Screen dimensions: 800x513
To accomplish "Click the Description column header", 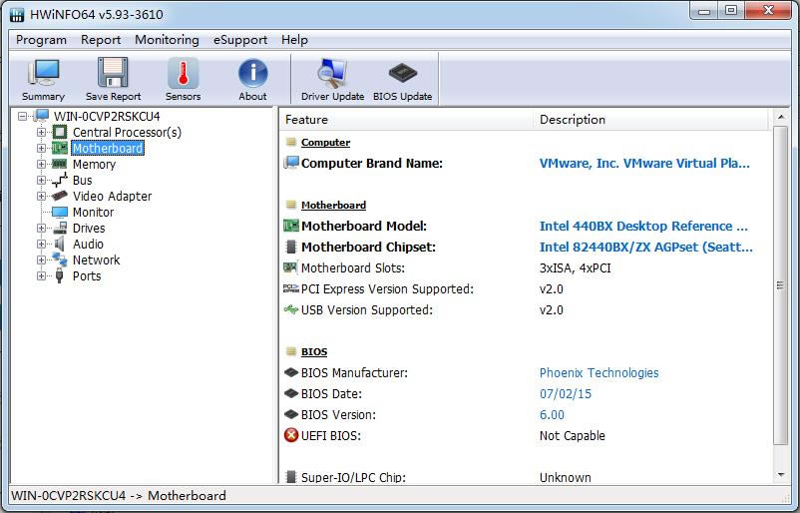I will 650,120.
